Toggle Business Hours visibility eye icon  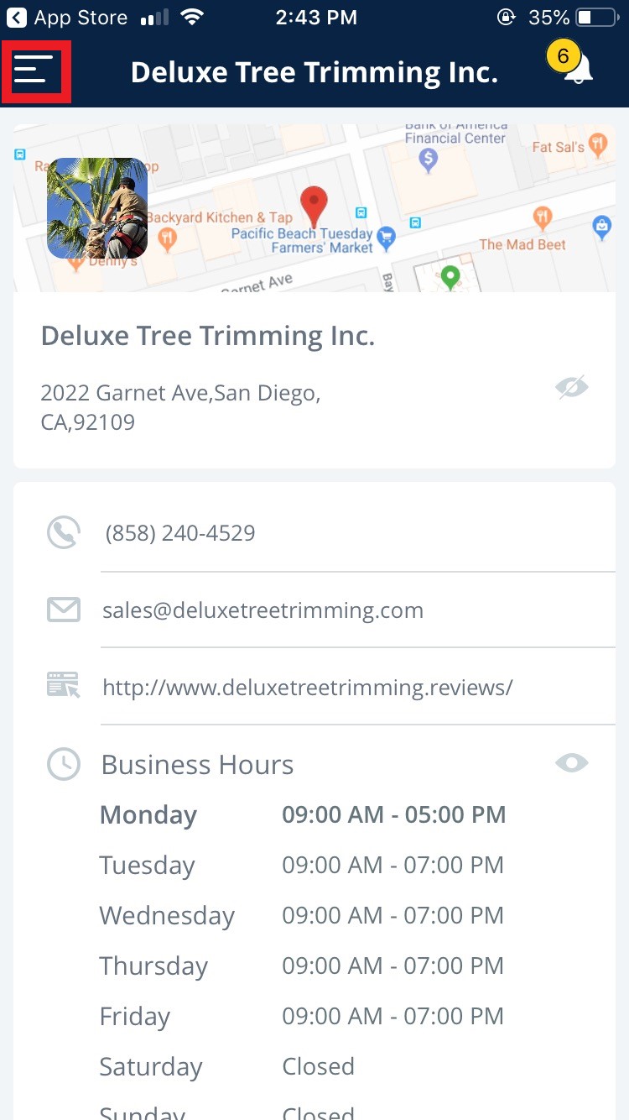click(572, 762)
